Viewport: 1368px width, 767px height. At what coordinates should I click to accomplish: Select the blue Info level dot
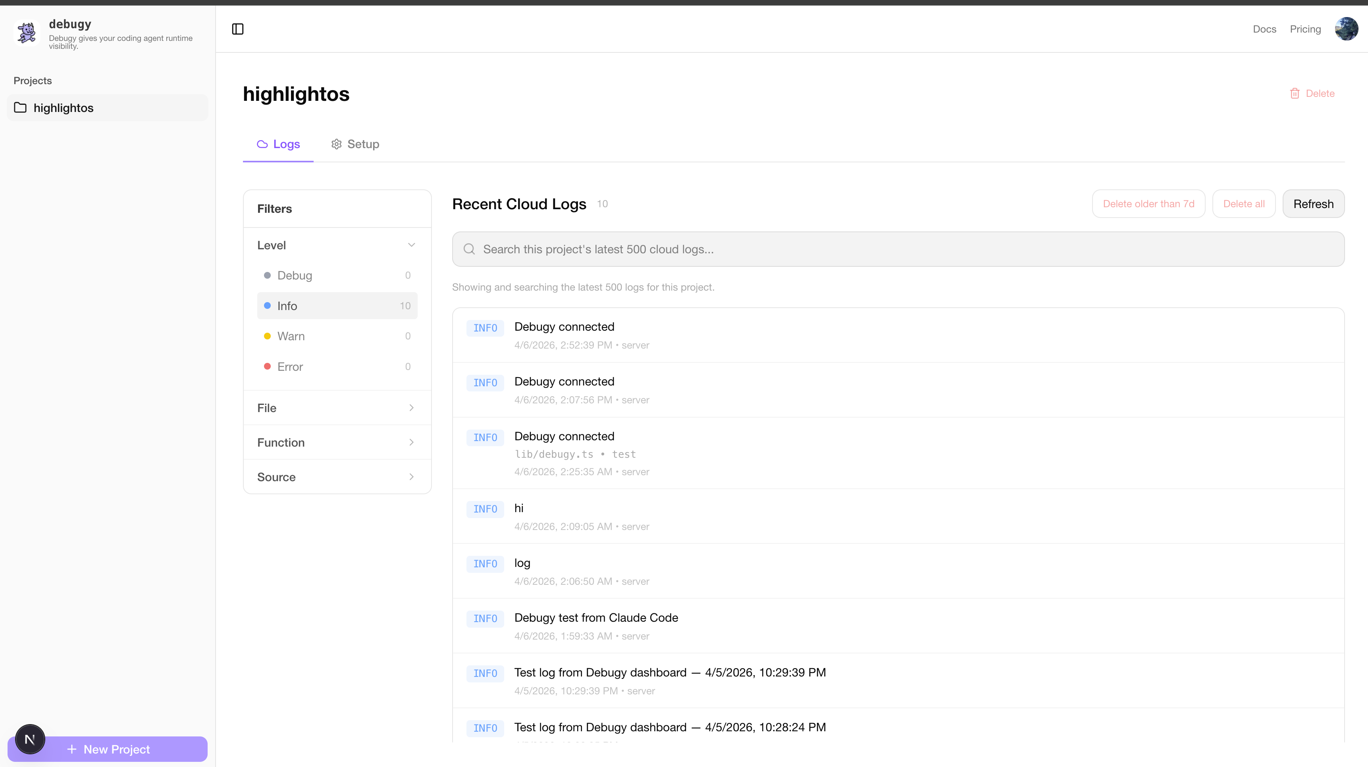point(267,306)
